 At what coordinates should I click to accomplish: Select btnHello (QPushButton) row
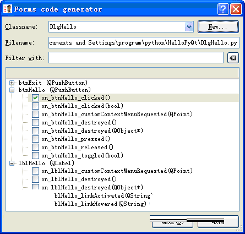pos(55,90)
